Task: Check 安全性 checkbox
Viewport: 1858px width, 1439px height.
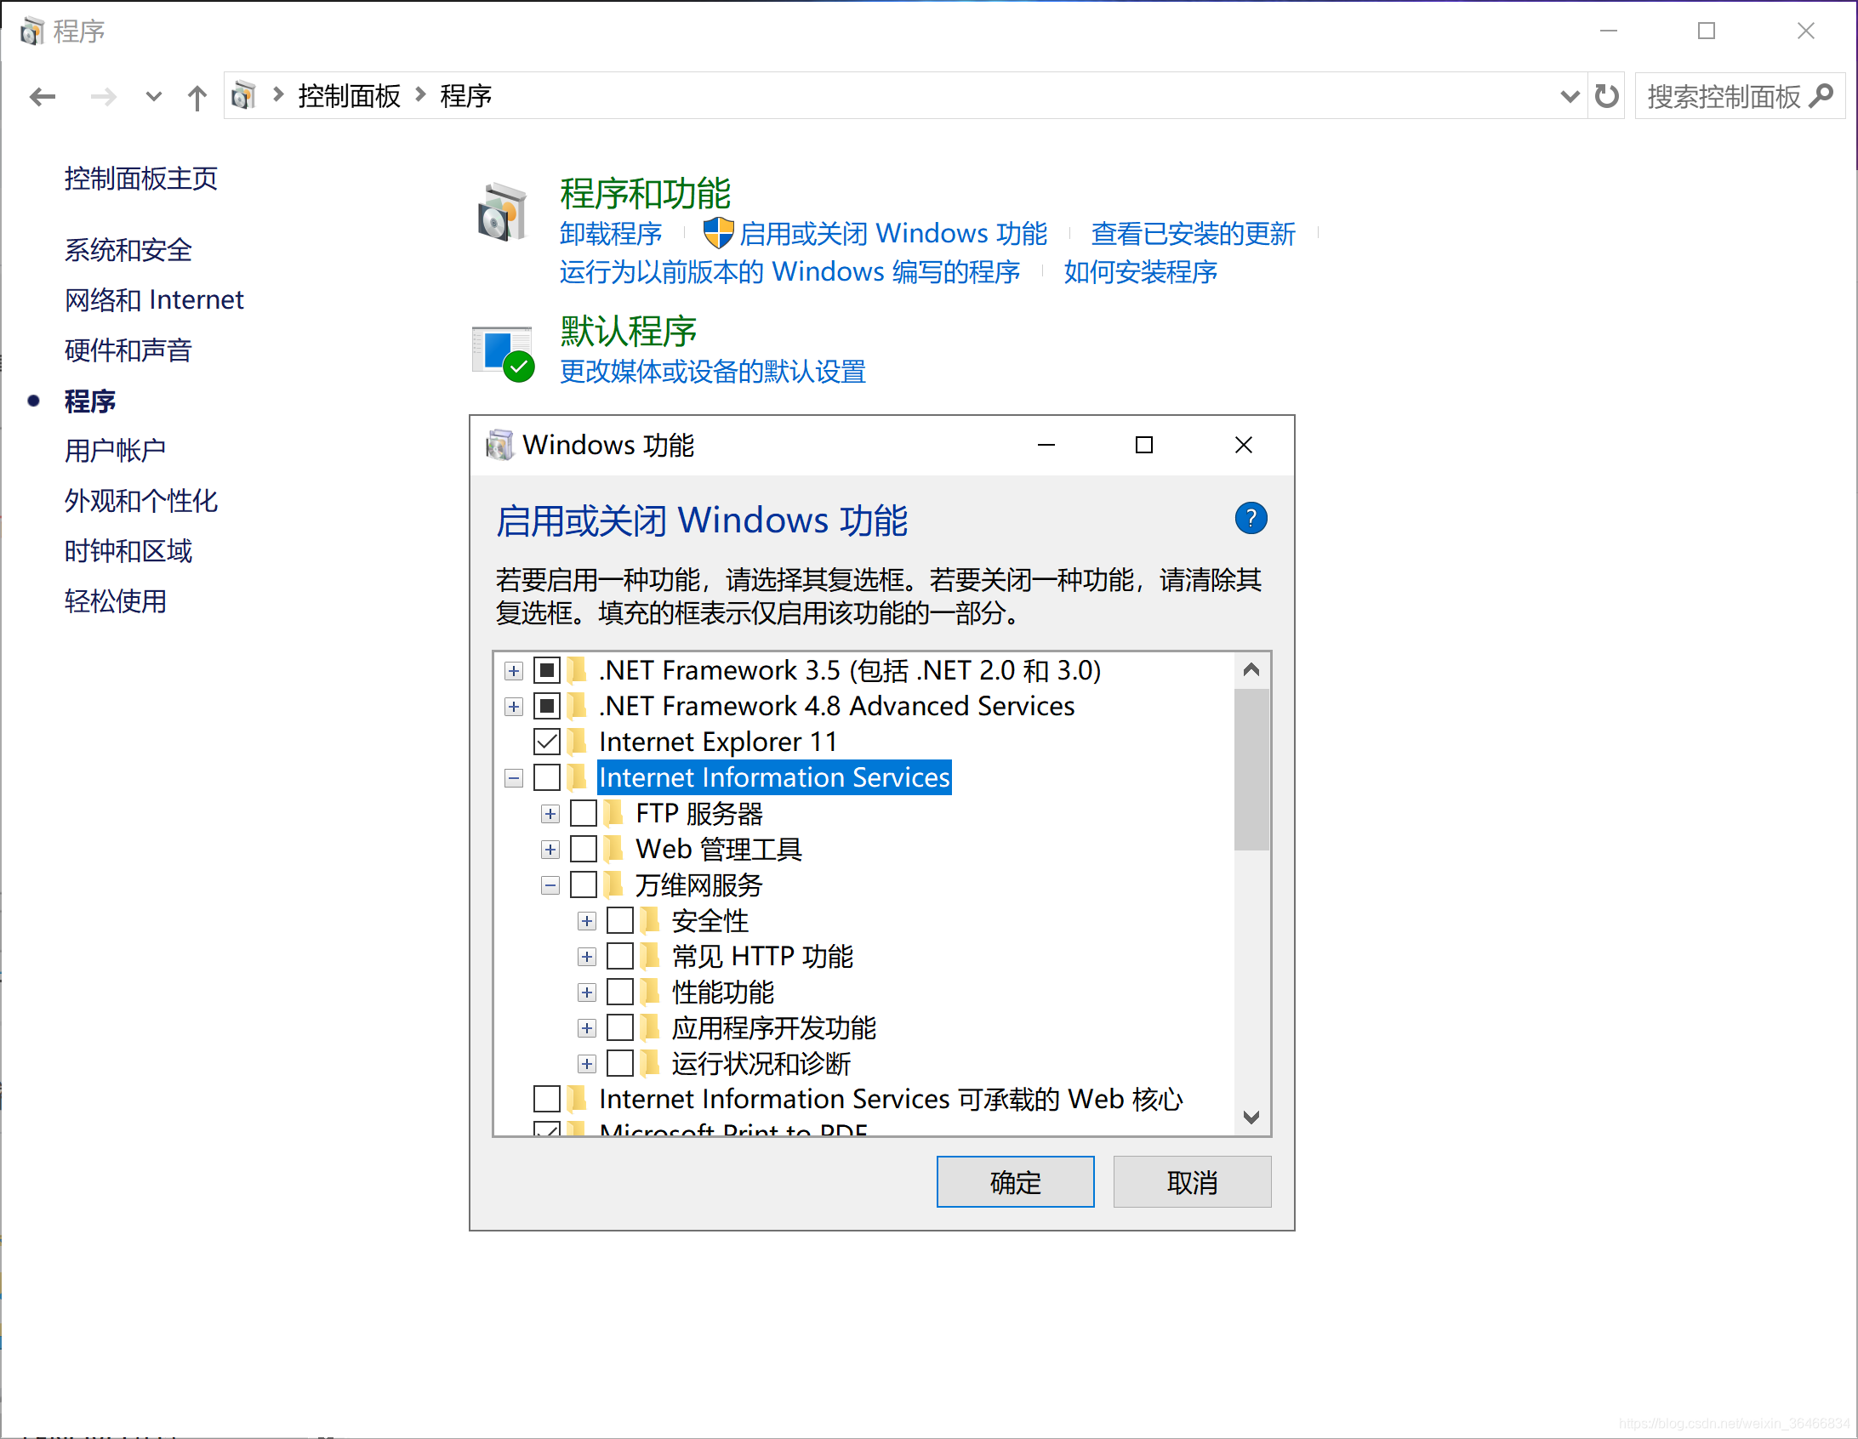Action: 620,921
